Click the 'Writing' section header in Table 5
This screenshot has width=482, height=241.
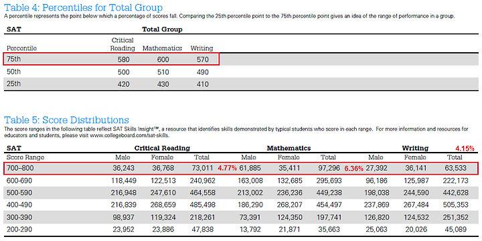415,148
